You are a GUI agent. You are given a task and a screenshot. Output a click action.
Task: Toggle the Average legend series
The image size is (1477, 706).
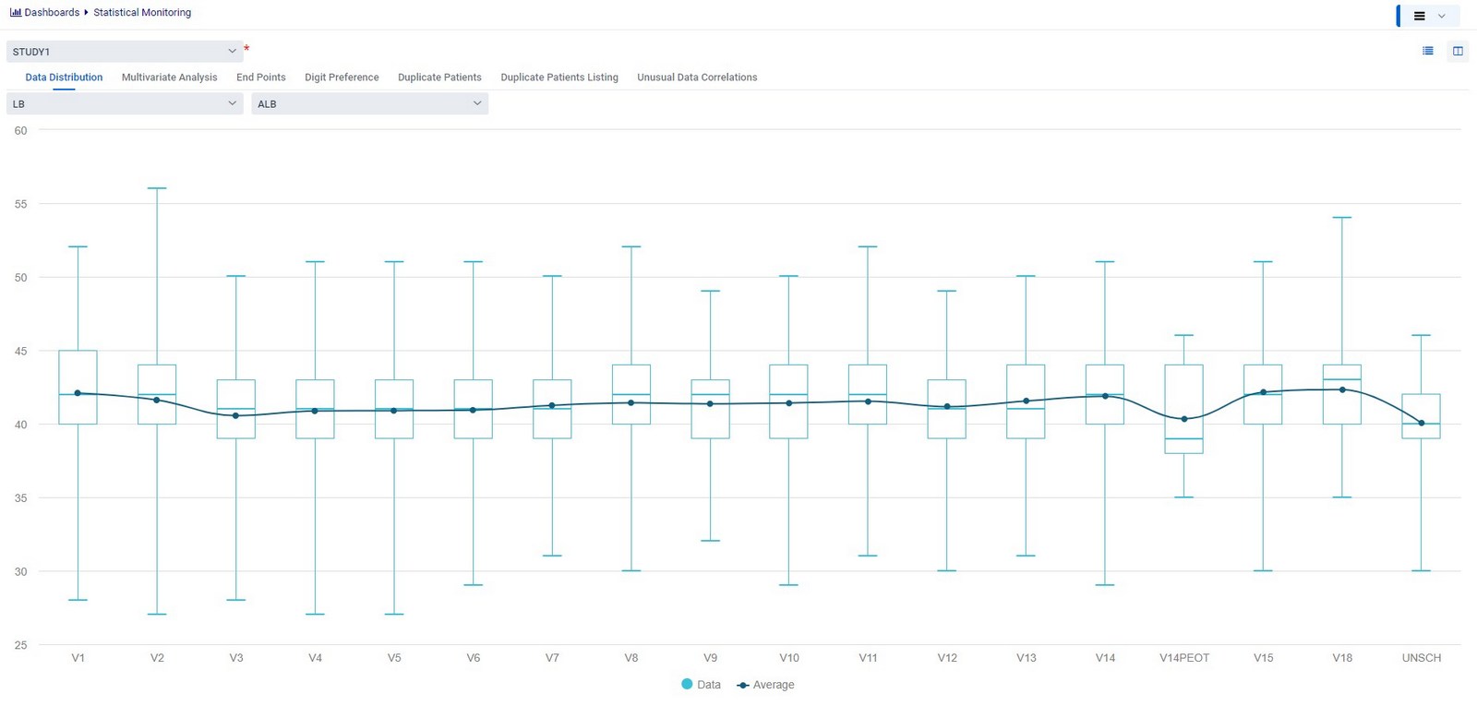click(765, 685)
